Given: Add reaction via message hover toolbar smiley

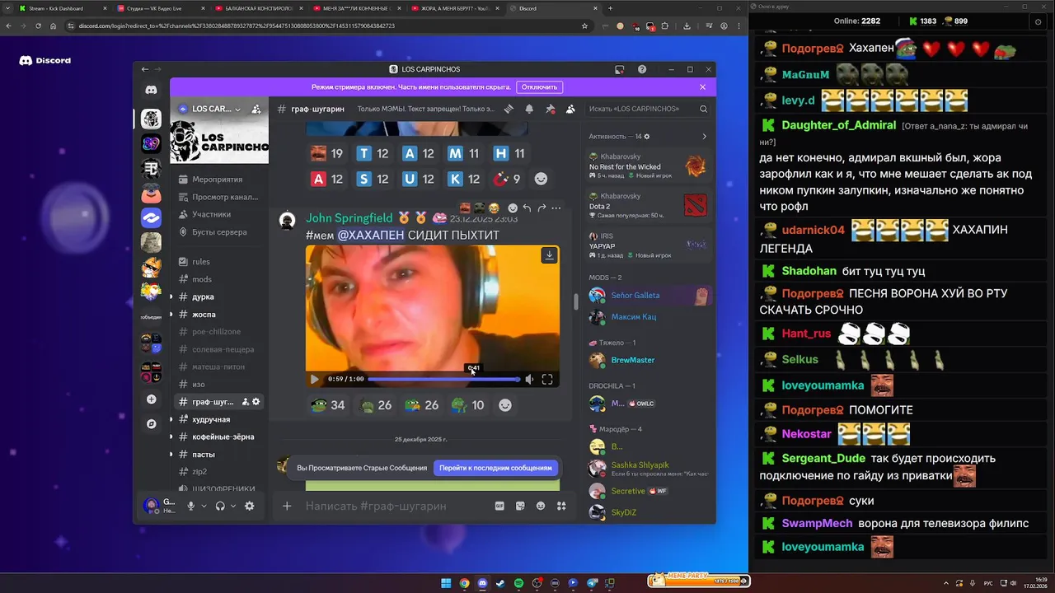Looking at the screenshot, I should point(512,208).
